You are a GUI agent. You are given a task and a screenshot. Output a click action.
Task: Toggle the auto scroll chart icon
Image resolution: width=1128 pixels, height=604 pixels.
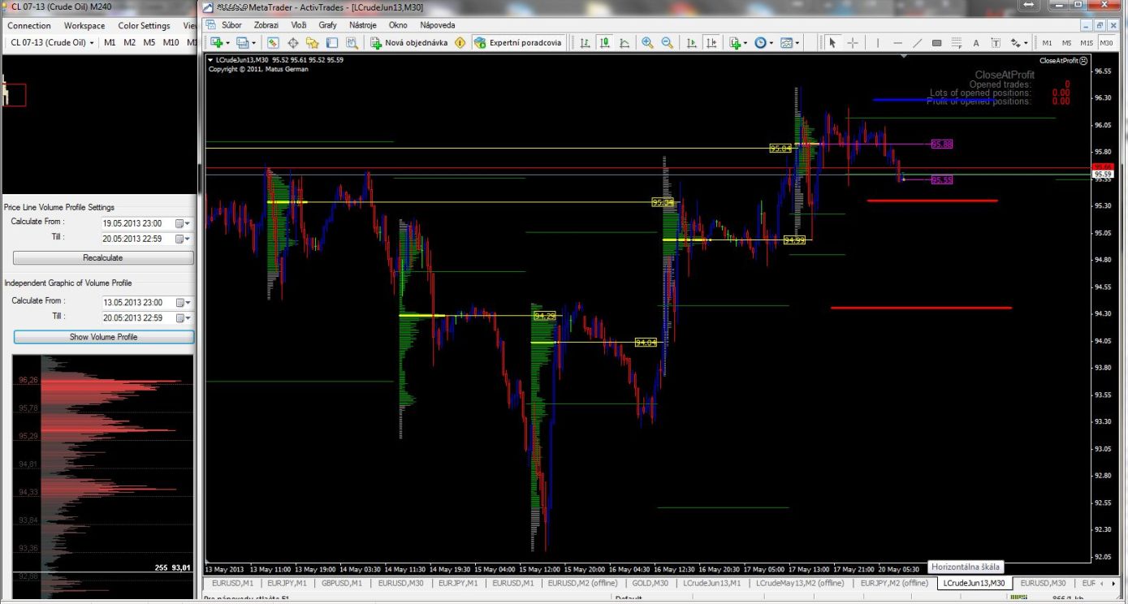[691, 43]
